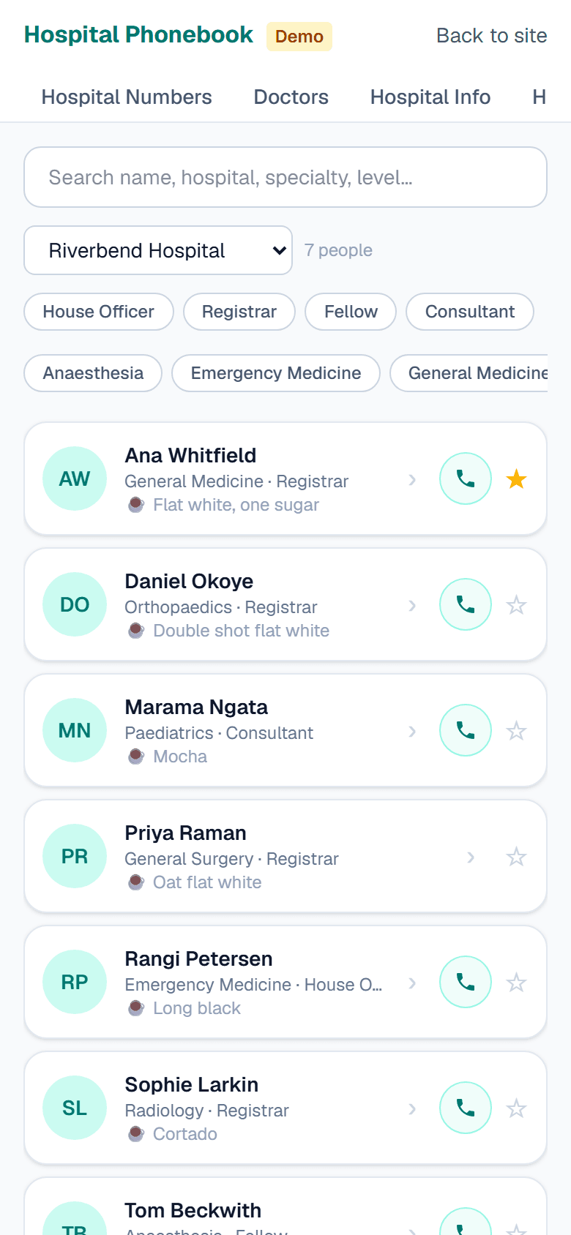The width and height of the screenshot is (571, 1235).
Task: Expand Sophie Larkin's details chevron
Action: click(x=412, y=1108)
